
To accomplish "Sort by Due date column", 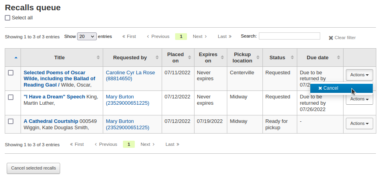I will [338, 58].
